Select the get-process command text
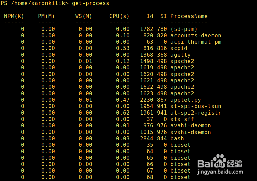Viewport: 257px width, 181px height. pyautogui.click(x=90, y=3)
